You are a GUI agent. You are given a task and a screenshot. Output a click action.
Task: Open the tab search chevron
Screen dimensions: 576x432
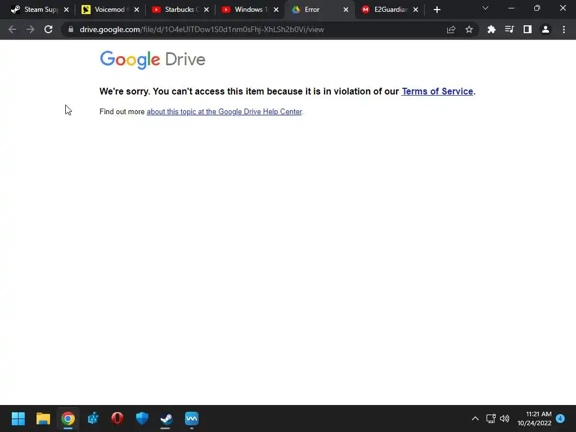[485, 8]
